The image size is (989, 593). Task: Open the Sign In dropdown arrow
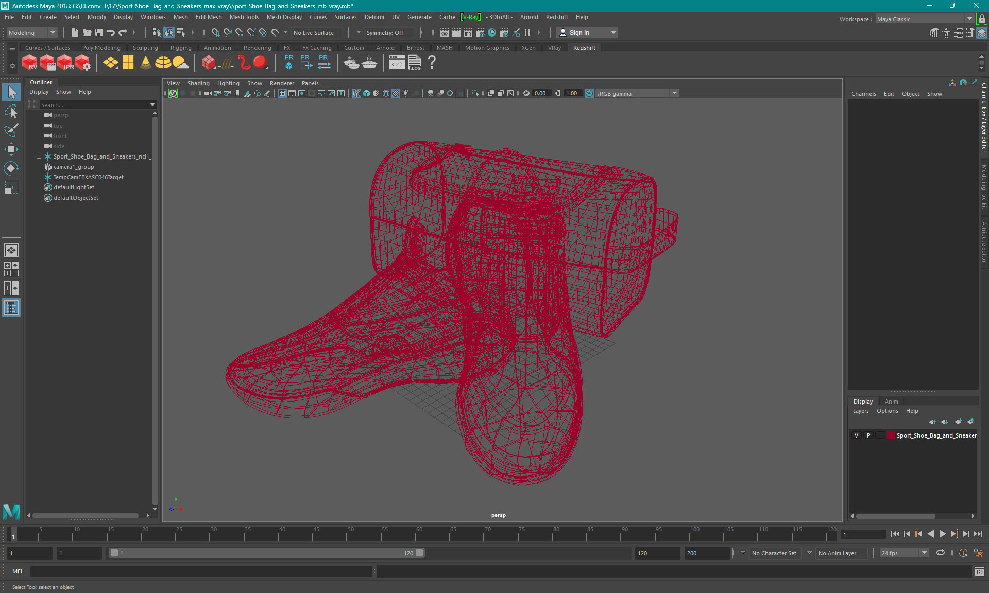[613, 32]
